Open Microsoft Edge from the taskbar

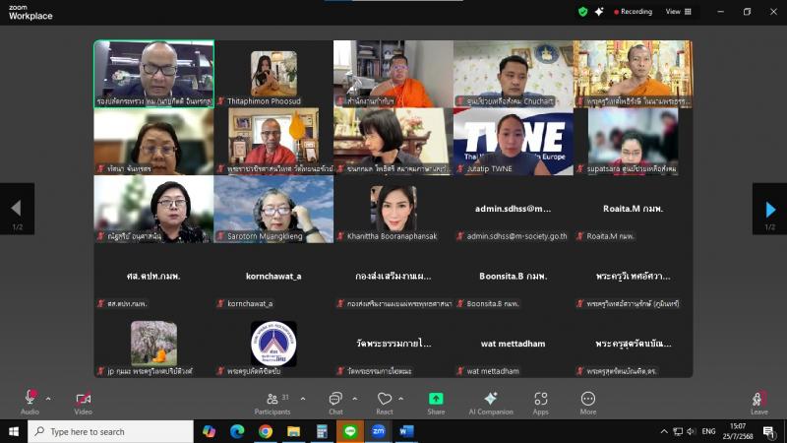click(x=237, y=431)
